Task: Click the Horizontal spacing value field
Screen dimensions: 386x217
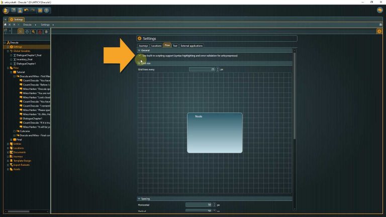Action: [x=199, y=205]
